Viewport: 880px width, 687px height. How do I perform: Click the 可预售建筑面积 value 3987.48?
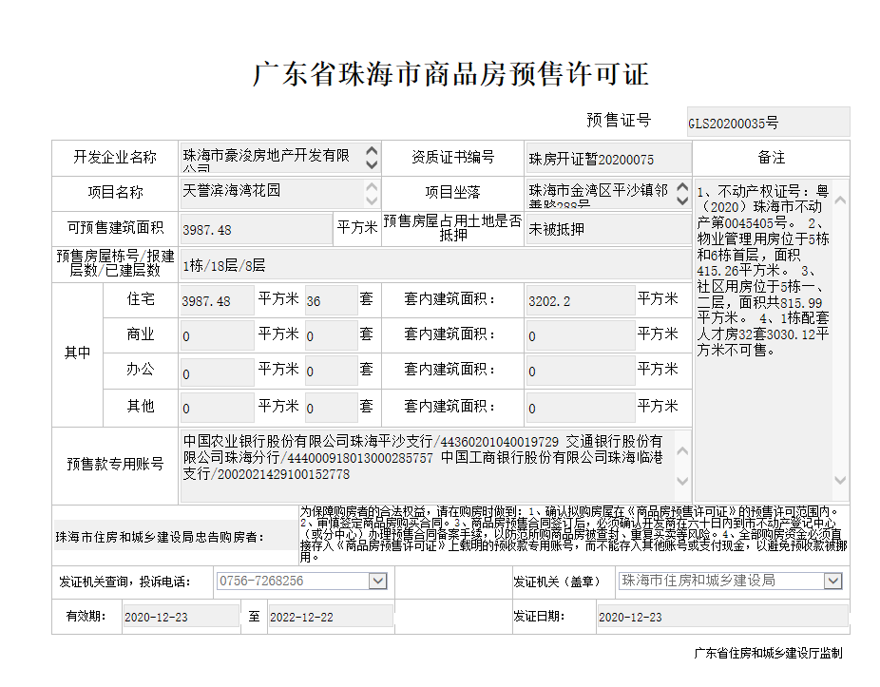[x=255, y=229]
